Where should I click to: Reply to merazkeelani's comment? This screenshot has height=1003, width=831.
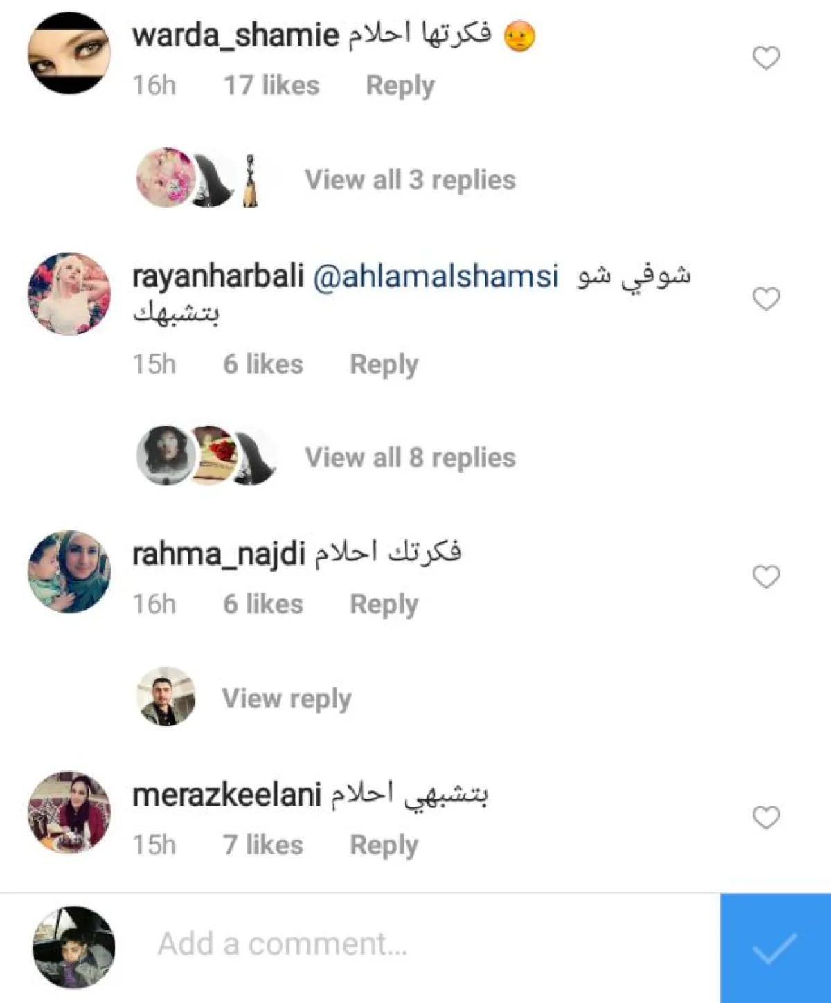click(384, 845)
